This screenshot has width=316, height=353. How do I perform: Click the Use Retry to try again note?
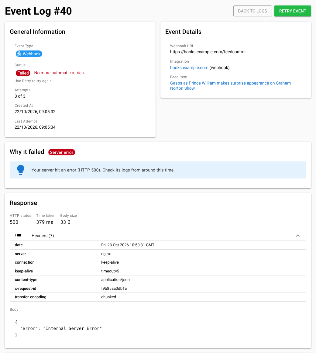(x=33, y=81)
